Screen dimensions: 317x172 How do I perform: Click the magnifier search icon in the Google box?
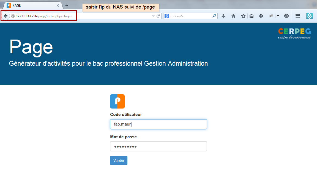tap(214, 16)
